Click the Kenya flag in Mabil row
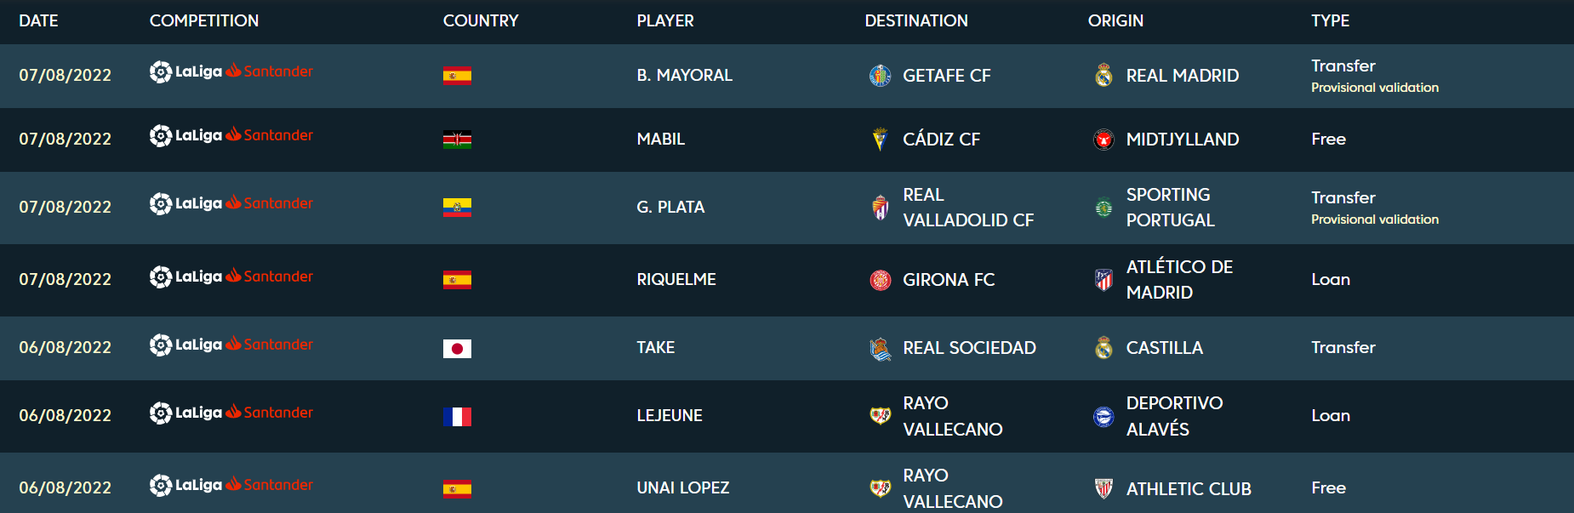The height and width of the screenshot is (513, 1574). pos(457,140)
